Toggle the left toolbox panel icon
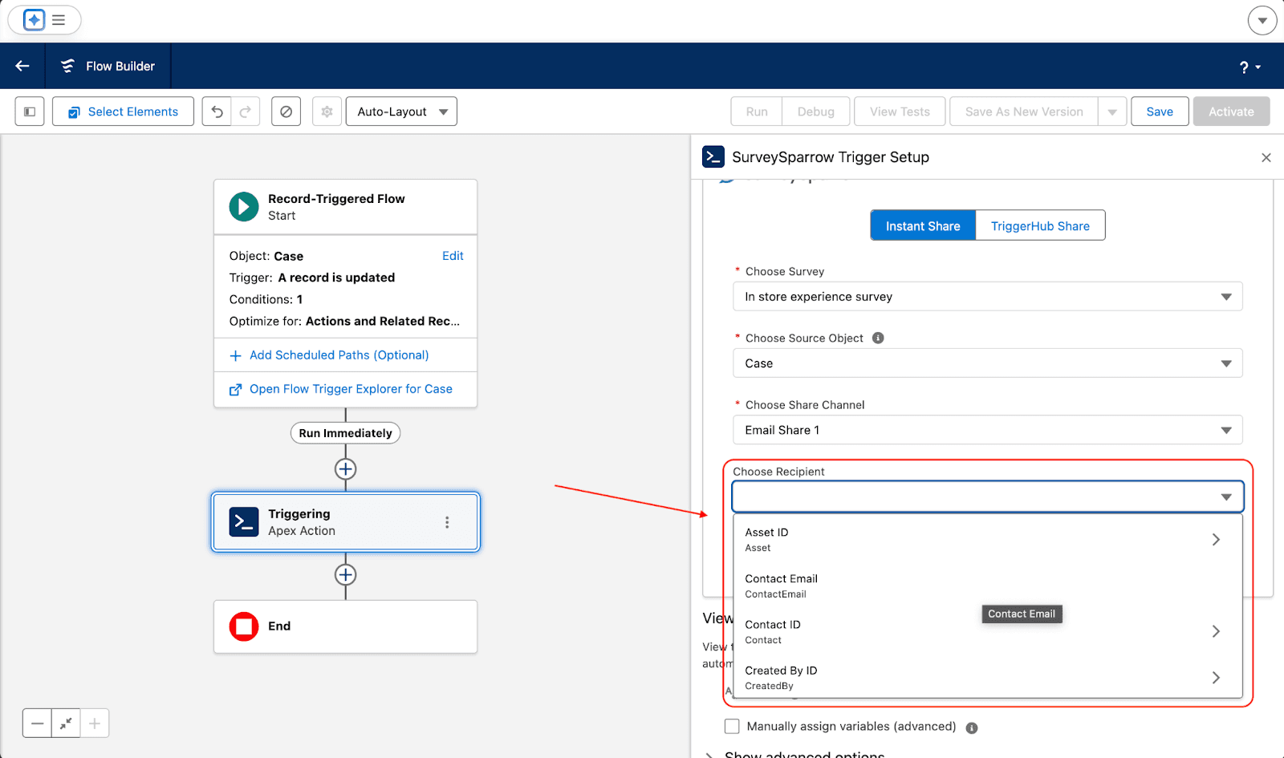Screen dimensions: 1284x758 (30, 111)
